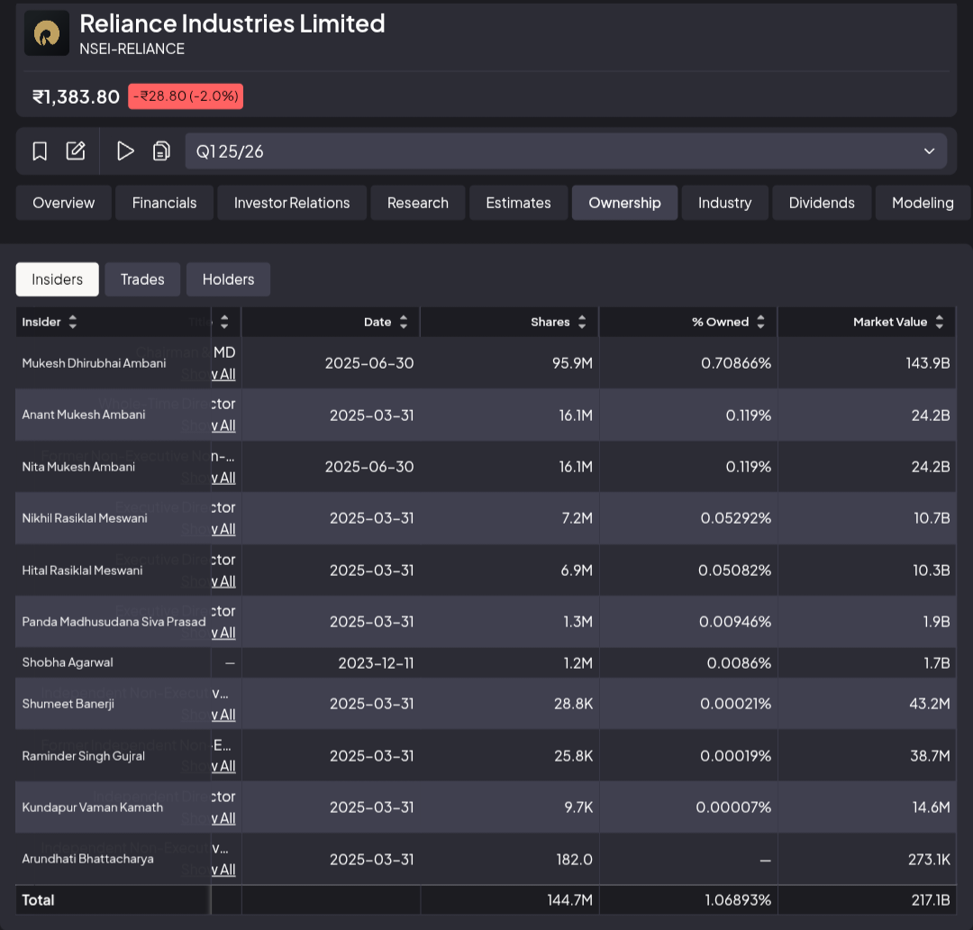Screen dimensions: 973x930
Task: Select insider name Kundapur Vaman Kamath
Action: [93, 807]
